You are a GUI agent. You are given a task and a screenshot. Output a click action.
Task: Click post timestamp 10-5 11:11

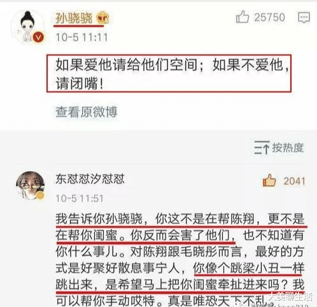(x=81, y=38)
